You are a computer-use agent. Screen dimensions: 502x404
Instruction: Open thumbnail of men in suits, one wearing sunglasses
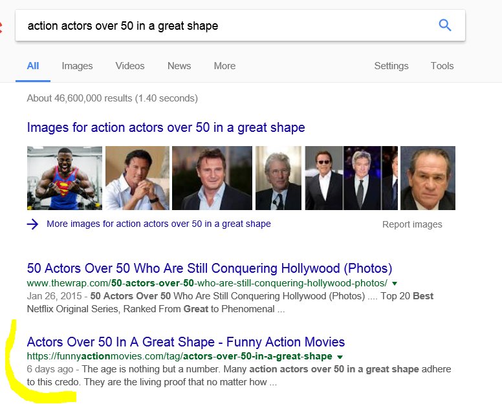tap(351, 178)
